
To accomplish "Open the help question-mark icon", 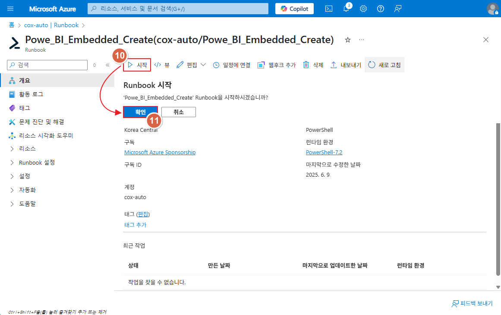I will (381, 9).
